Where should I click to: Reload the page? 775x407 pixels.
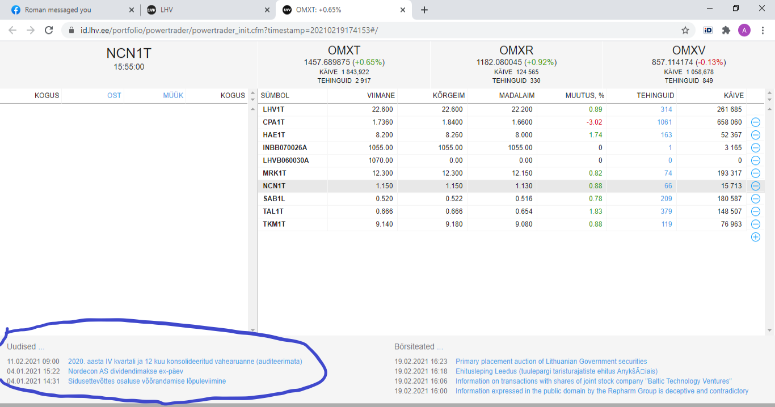coord(49,31)
